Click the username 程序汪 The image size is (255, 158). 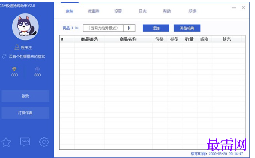[26, 47]
